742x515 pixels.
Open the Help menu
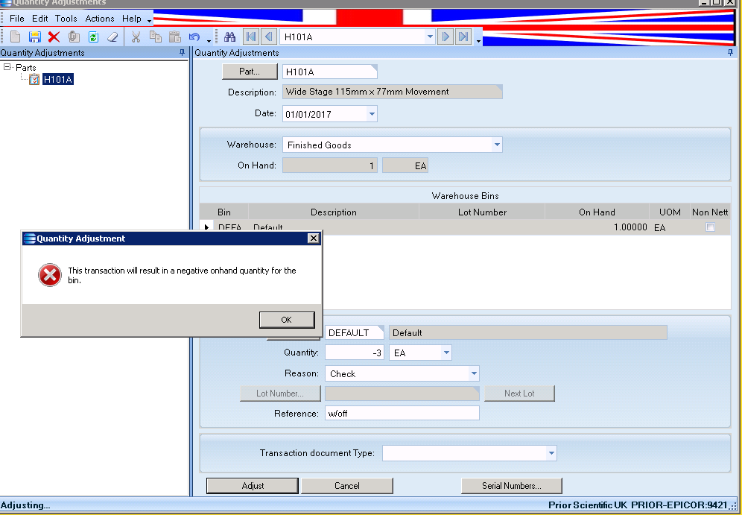tap(132, 19)
